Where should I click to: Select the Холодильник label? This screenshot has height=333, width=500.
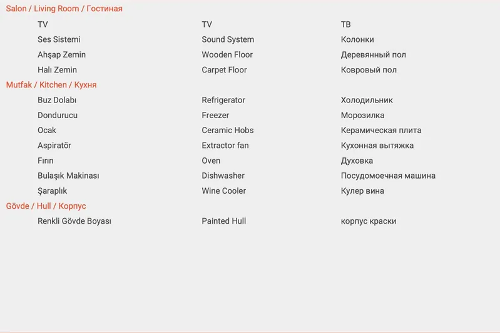[367, 100]
